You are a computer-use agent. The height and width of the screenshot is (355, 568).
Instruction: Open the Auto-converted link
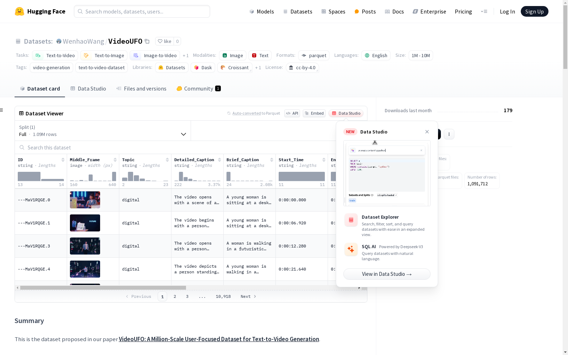247,113
